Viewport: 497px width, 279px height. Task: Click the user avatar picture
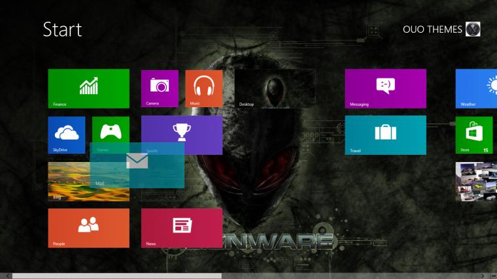point(473,29)
